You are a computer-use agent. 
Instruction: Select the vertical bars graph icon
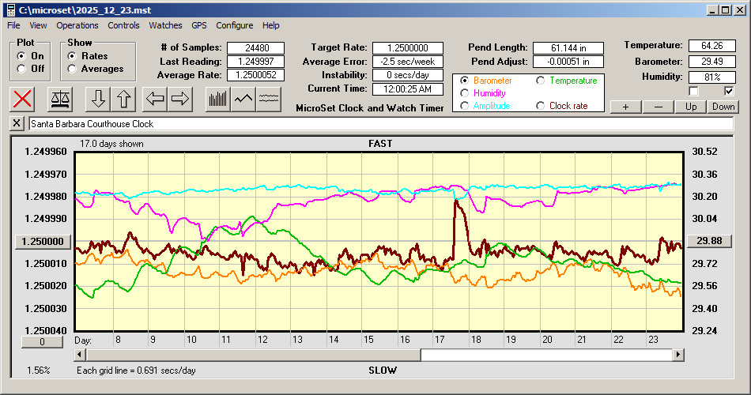tap(217, 99)
